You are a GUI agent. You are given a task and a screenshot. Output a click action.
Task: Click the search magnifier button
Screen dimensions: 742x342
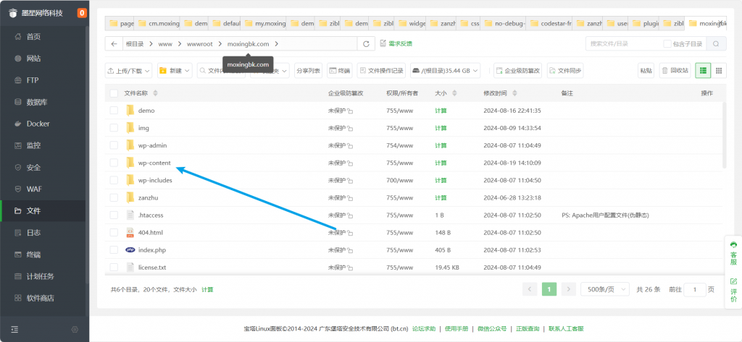(x=717, y=44)
